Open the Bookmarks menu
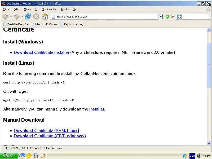Viewport: 212px width, 159px height. [49, 9]
